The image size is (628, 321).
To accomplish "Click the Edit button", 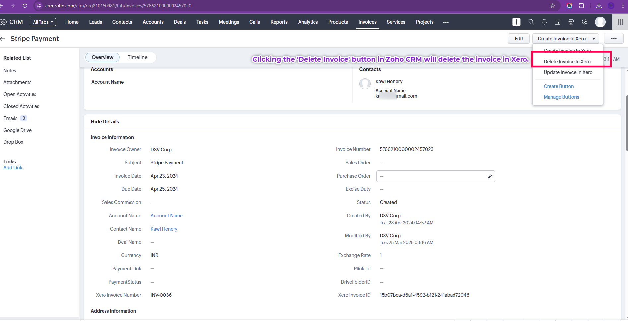I will click(519, 39).
